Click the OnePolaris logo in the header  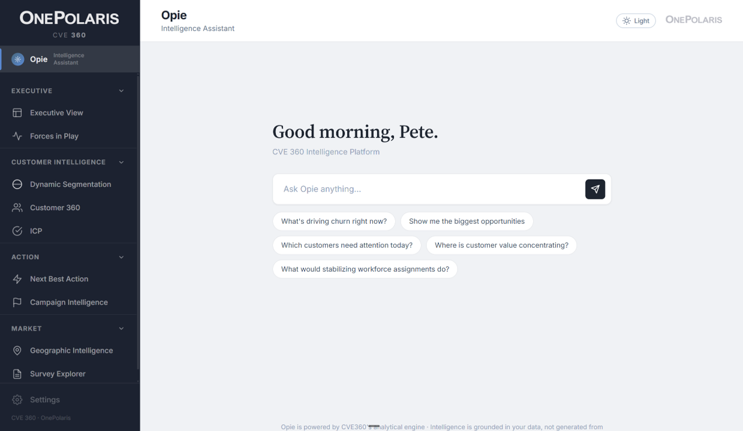click(693, 19)
